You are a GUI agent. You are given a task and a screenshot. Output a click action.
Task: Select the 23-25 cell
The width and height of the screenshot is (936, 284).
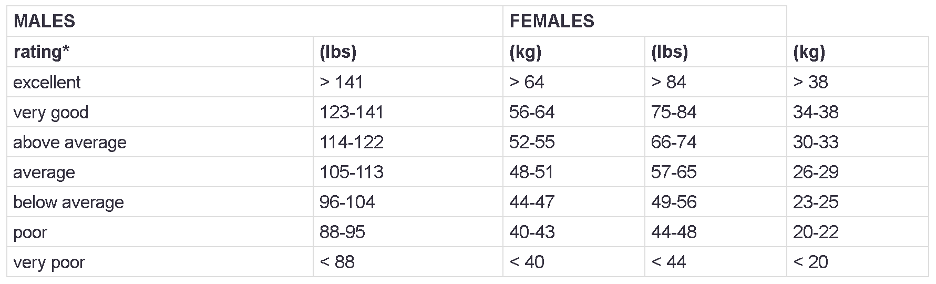[x=858, y=202]
